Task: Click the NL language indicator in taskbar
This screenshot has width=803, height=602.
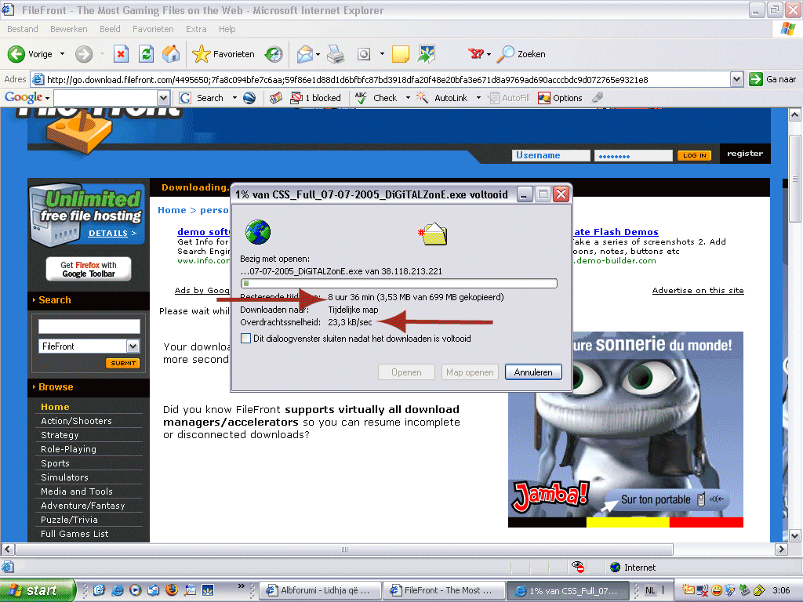Action: [x=650, y=590]
